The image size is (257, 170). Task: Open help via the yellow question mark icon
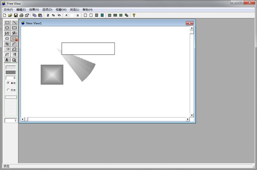(134, 15)
